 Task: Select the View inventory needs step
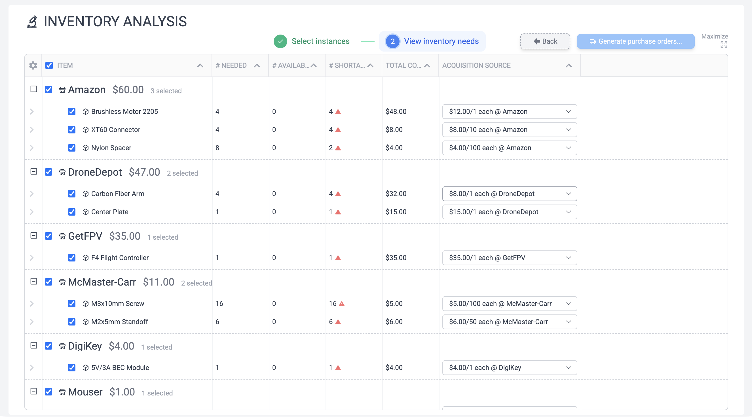[x=441, y=41]
